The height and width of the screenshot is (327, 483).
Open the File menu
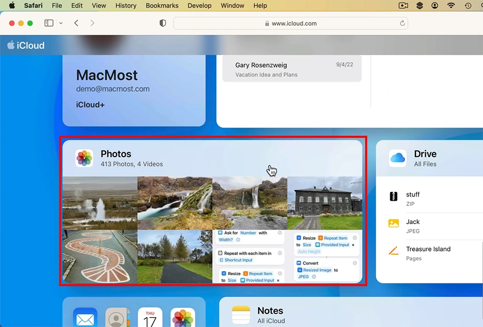click(x=57, y=6)
